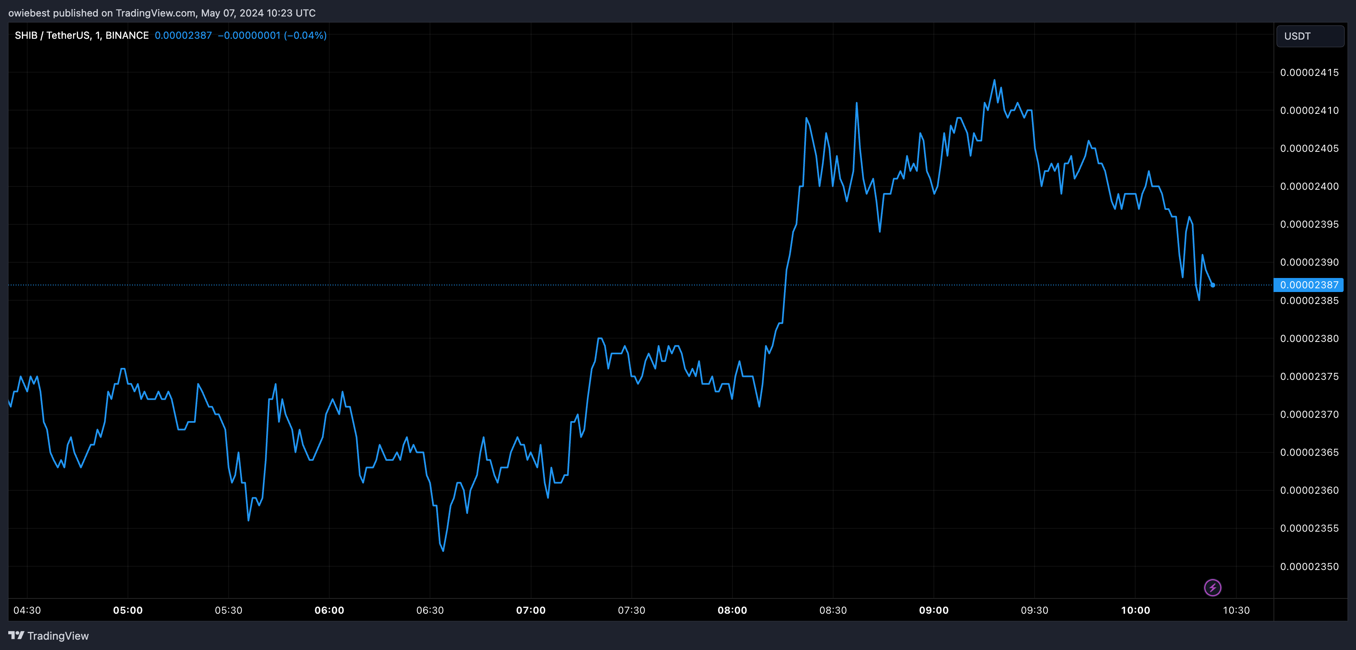Click the purple lightning bolt icon
This screenshot has height=650, width=1356.
click(x=1212, y=587)
